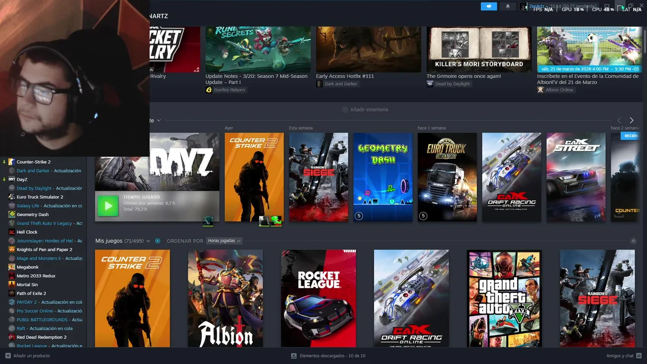
Task: Select Jotunnslayer: Hordes of Hel in list
Action: click(x=44, y=241)
